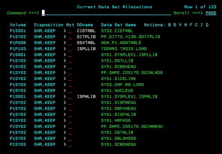Click data set name SYS1.SYSPLEX1.ISPLLIB

(129, 55)
